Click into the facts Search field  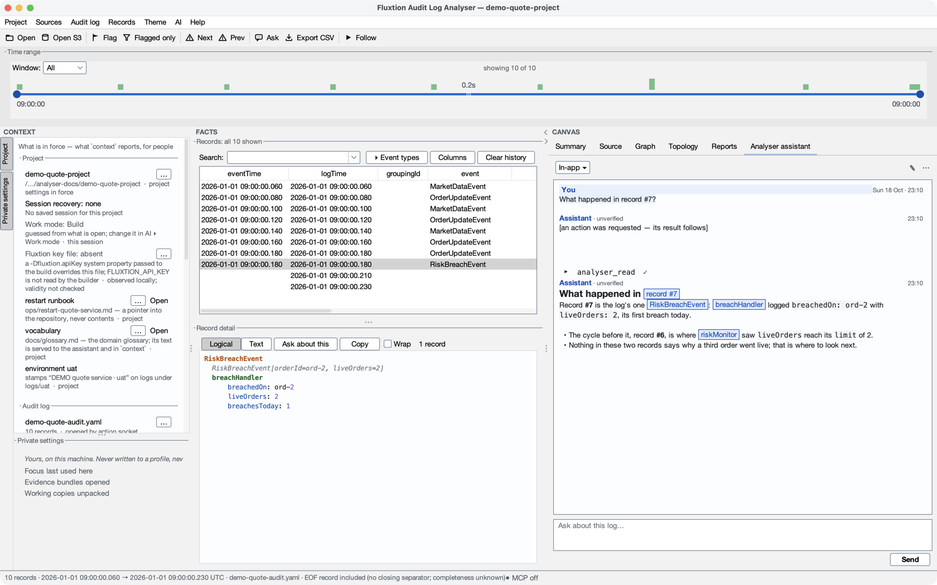tap(288, 158)
